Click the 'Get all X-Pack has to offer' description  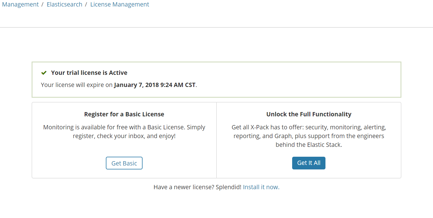(x=309, y=136)
